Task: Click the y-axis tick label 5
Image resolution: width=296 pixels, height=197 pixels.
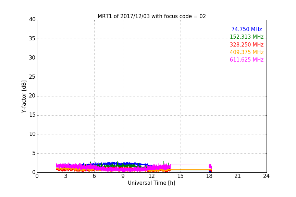Action: pos(34,153)
